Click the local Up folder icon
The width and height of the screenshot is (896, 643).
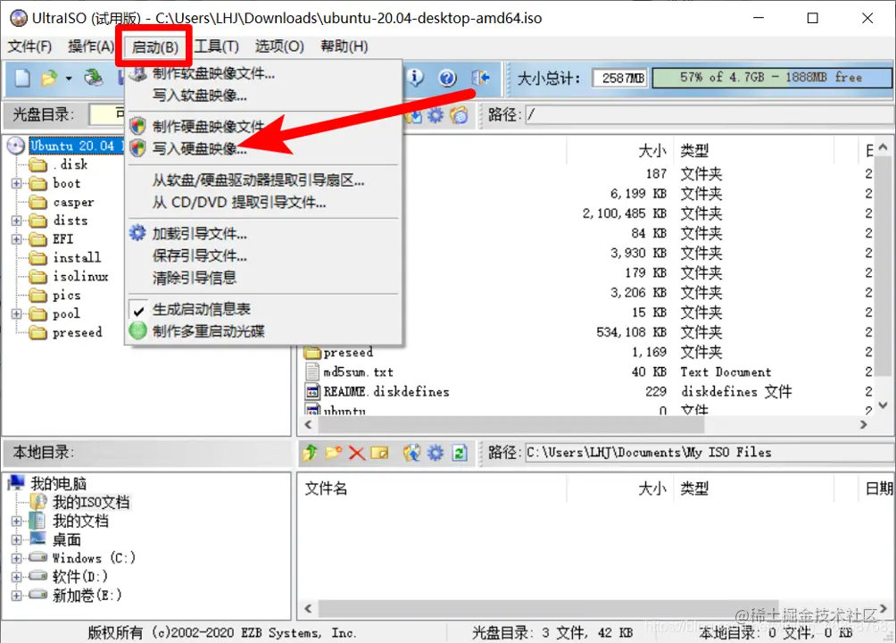[310, 453]
